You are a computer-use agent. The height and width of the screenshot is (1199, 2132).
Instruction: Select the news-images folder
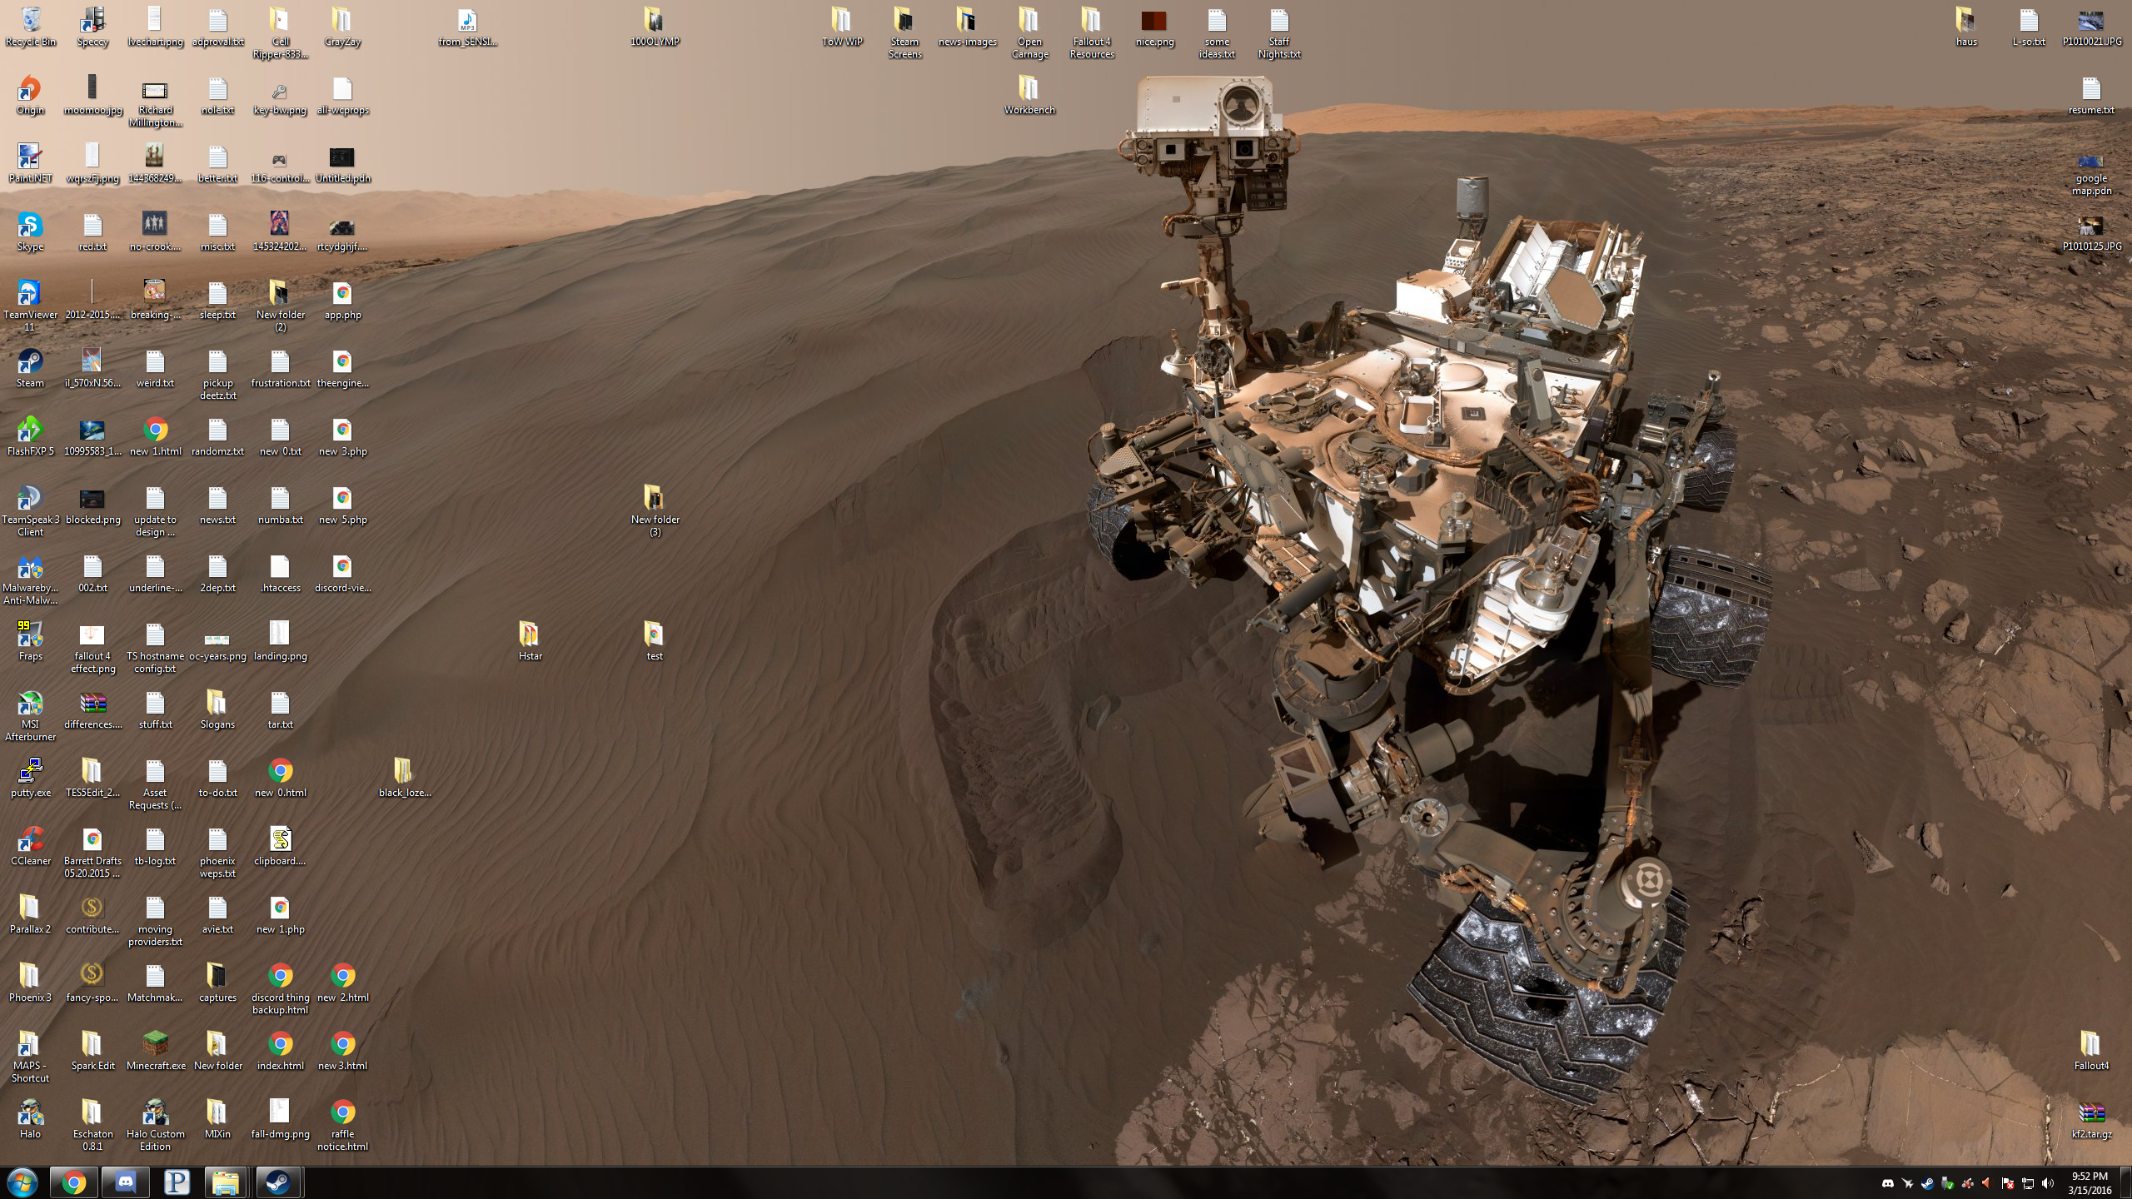point(967,27)
